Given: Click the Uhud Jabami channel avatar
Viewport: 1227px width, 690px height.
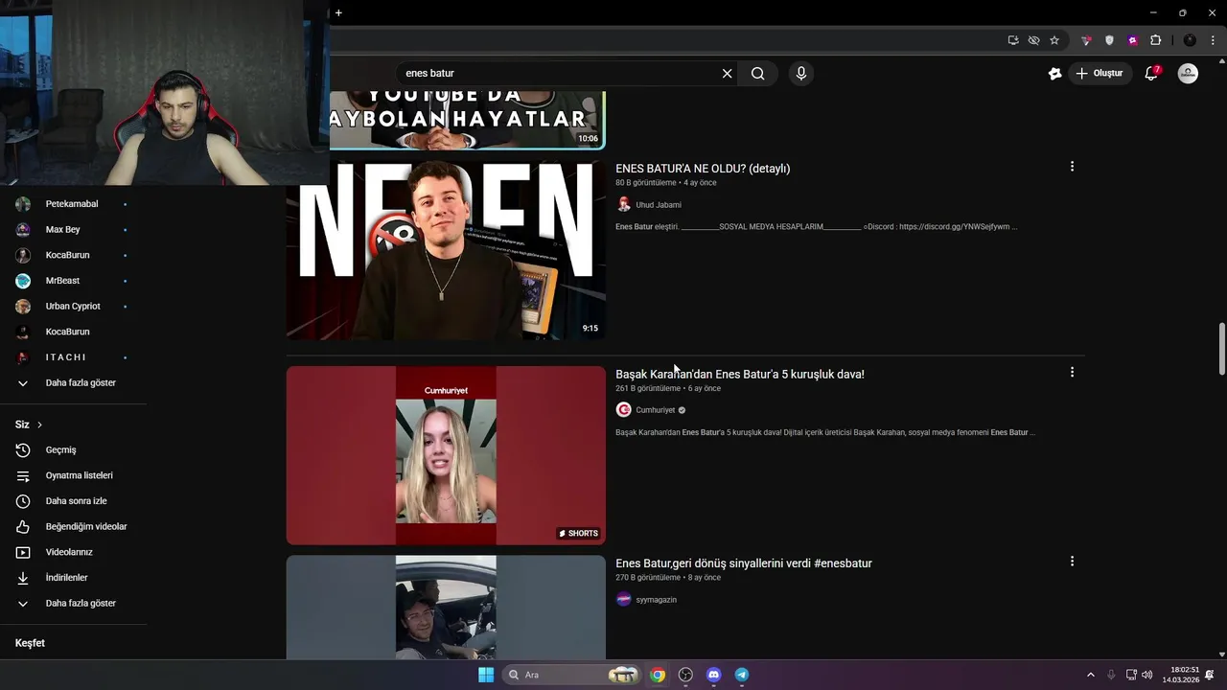Looking at the screenshot, I should (x=624, y=204).
